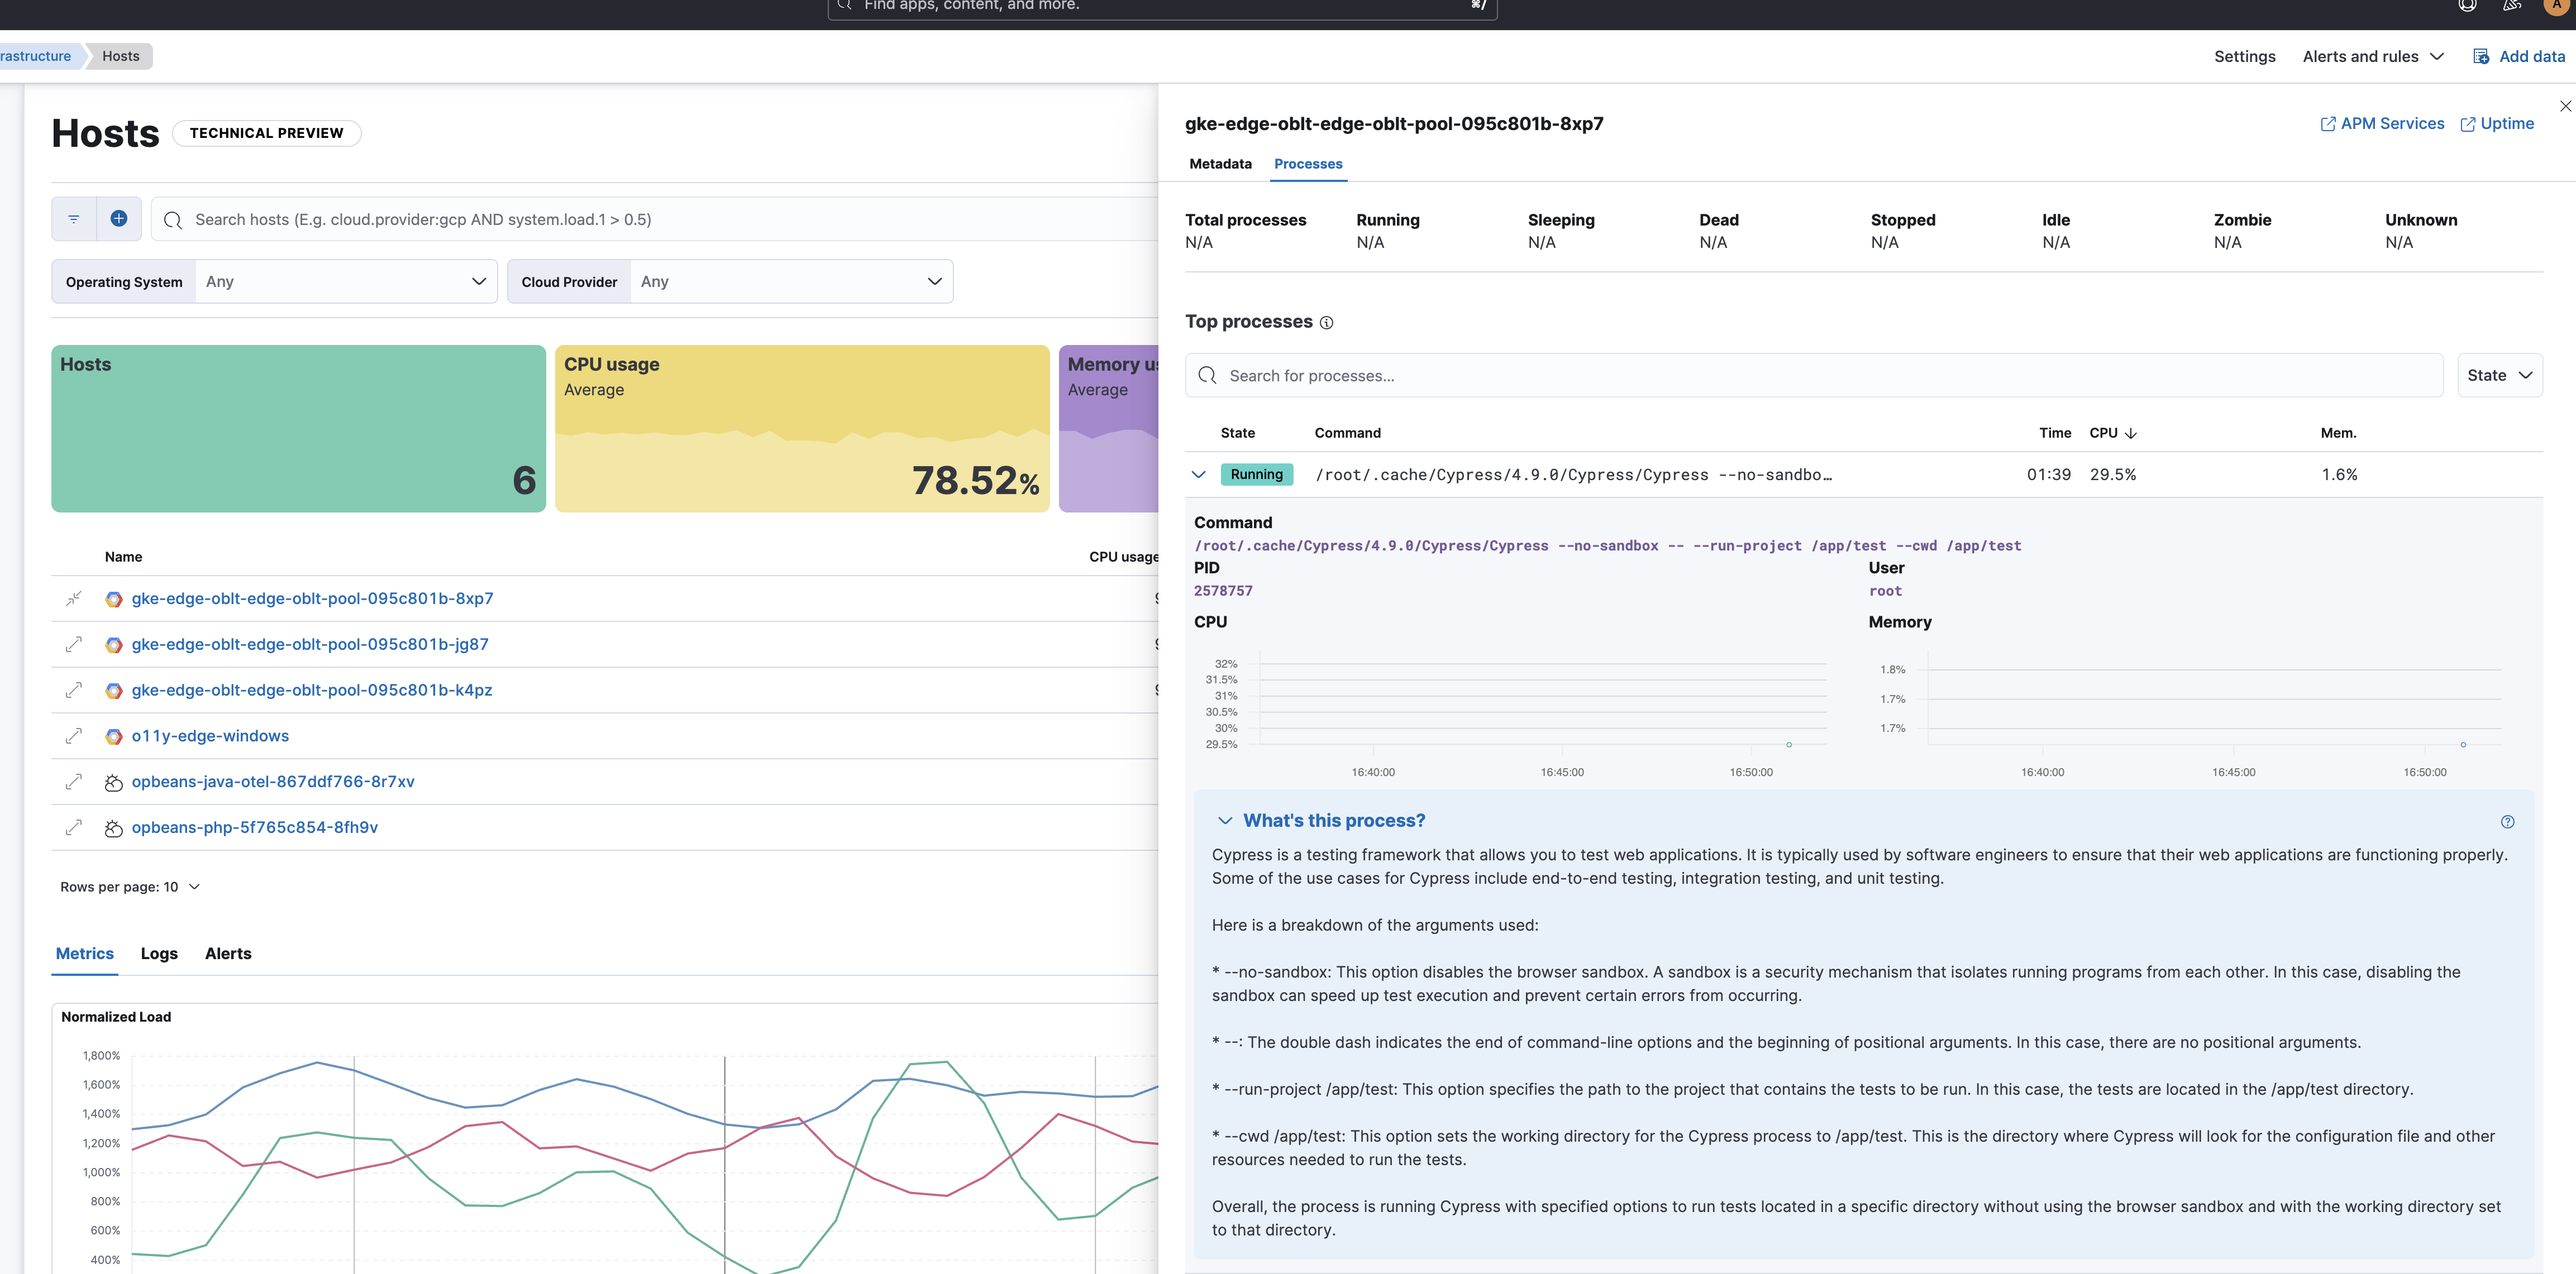The width and height of the screenshot is (2576, 1274).
Task: Collapse the What's this process section
Action: pos(1224,820)
